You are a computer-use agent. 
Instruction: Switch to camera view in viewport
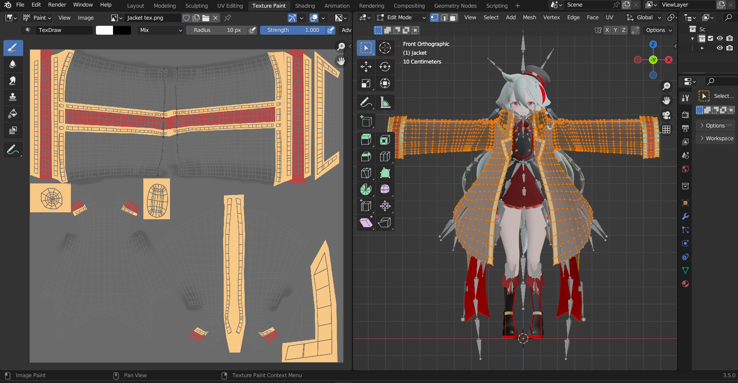[666, 115]
